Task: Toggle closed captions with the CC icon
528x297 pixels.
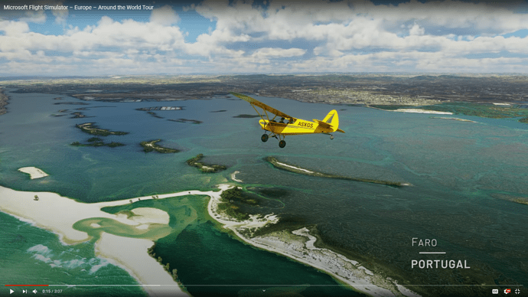Action: (495, 292)
